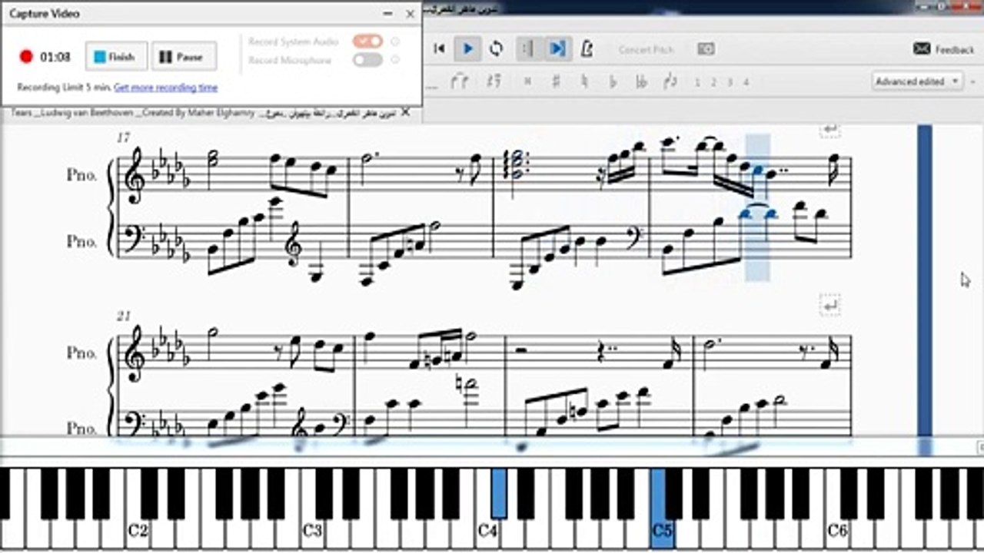Click the highlighted black key above C4
The height and width of the screenshot is (553, 984).
[499, 493]
